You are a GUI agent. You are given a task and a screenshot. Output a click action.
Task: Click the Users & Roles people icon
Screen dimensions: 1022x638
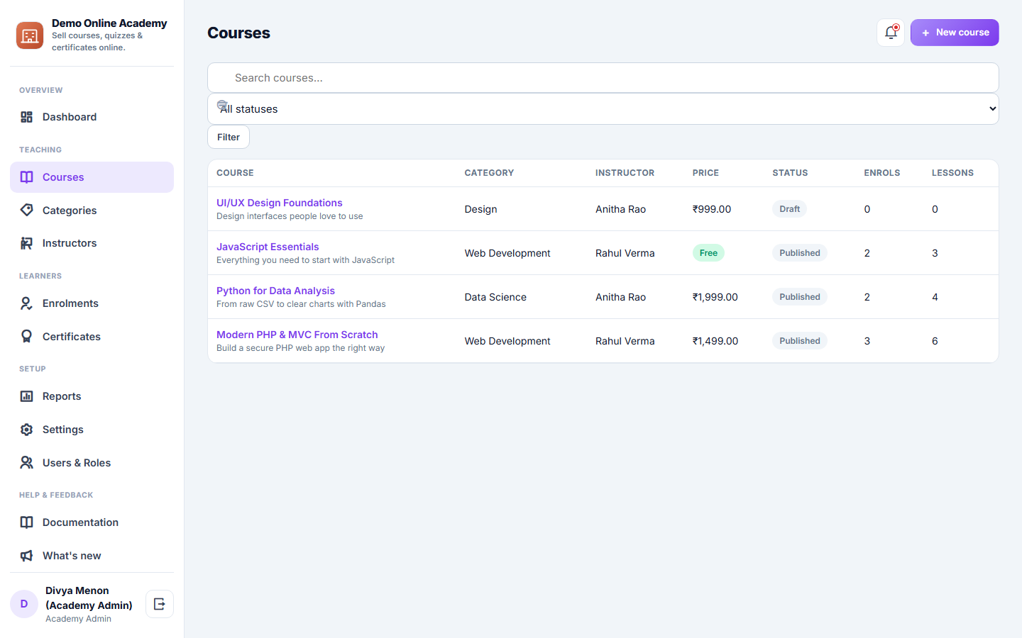pos(26,463)
